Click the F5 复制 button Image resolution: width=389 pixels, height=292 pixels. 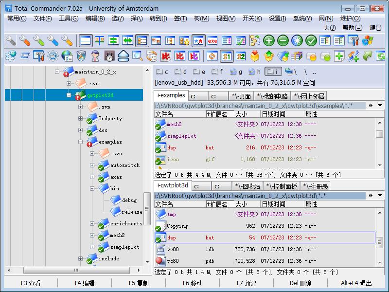click(139, 283)
